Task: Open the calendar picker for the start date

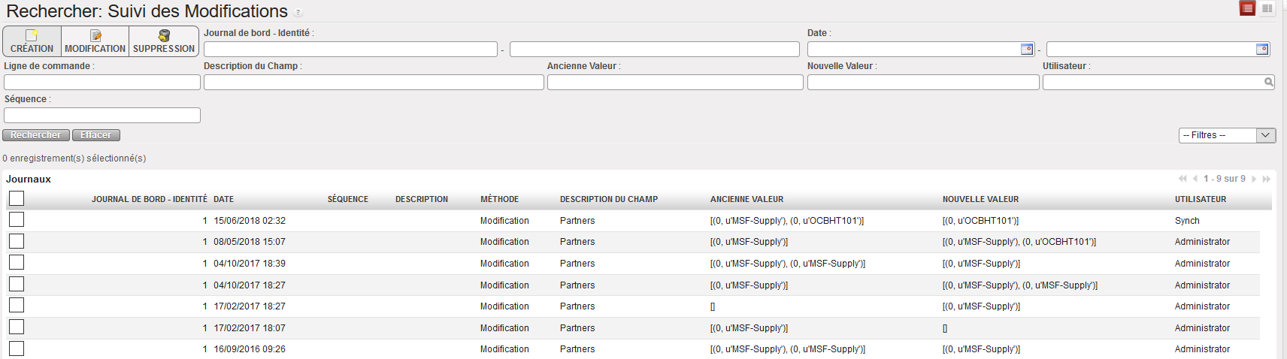Action: click(1026, 49)
